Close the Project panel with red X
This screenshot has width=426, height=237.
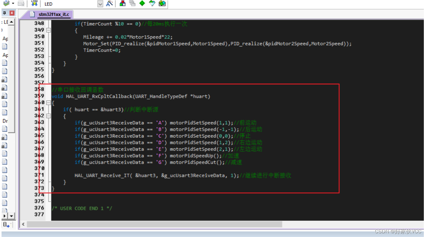(x=12, y=13)
